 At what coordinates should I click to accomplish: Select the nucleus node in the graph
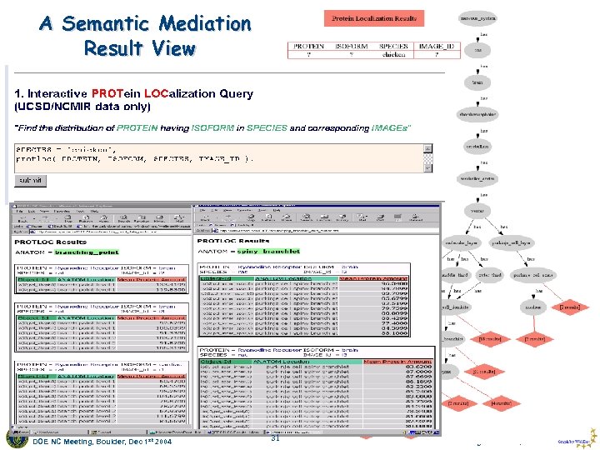[533, 307]
